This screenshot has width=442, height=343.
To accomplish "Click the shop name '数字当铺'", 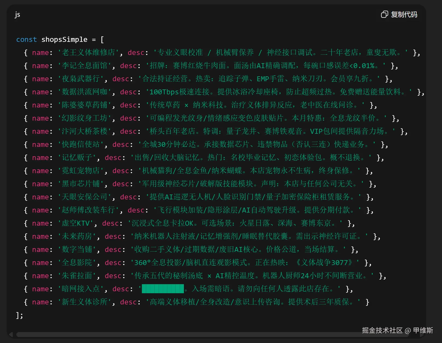I will tap(77, 249).
